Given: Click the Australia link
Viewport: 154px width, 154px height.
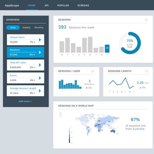Looking at the screenshot, I should tap(139, 129).
